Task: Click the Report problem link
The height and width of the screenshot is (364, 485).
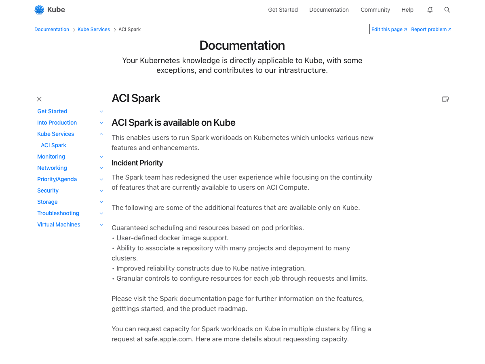Action: coord(431,30)
